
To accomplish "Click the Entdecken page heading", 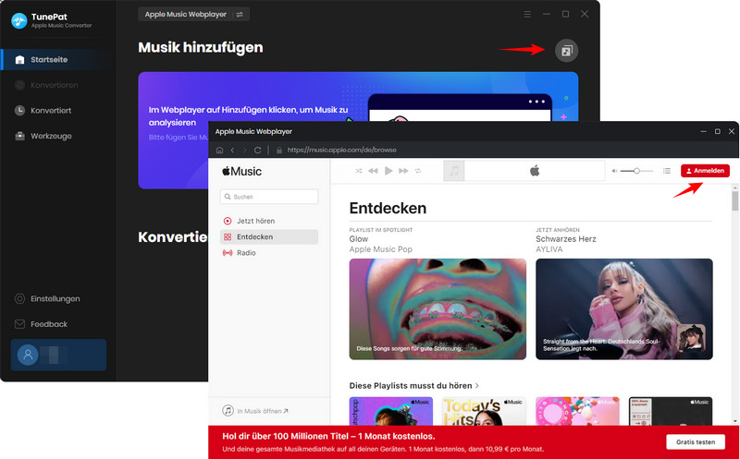I will coord(388,209).
